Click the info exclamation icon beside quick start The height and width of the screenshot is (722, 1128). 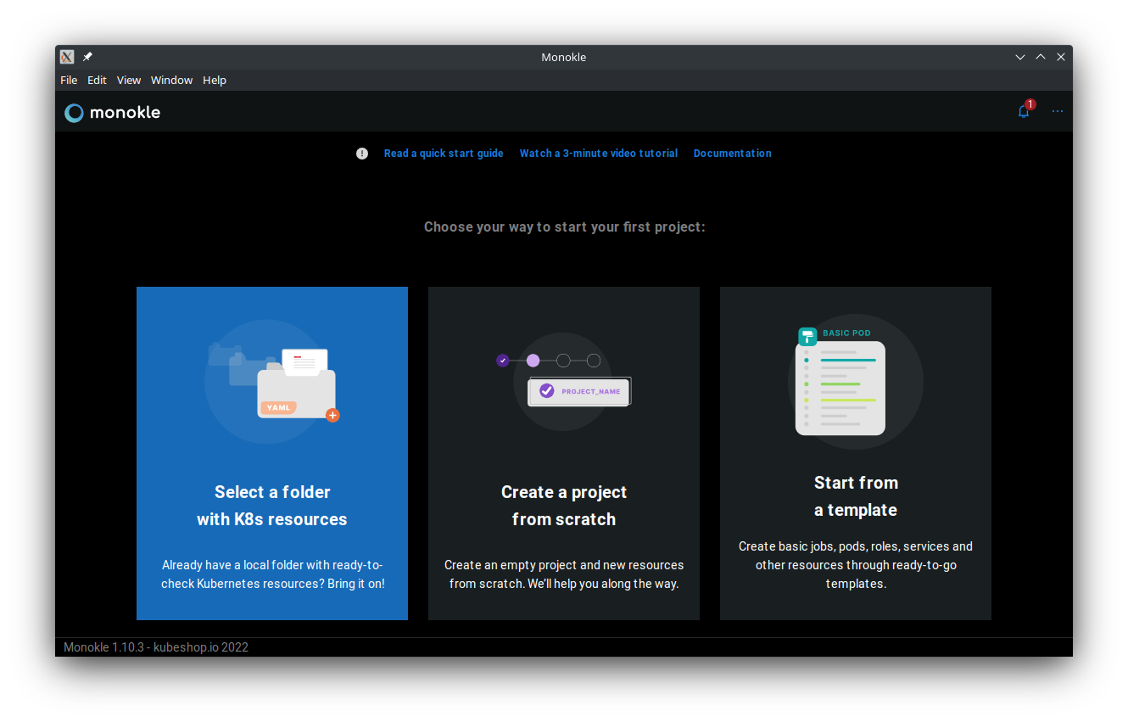click(362, 154)
